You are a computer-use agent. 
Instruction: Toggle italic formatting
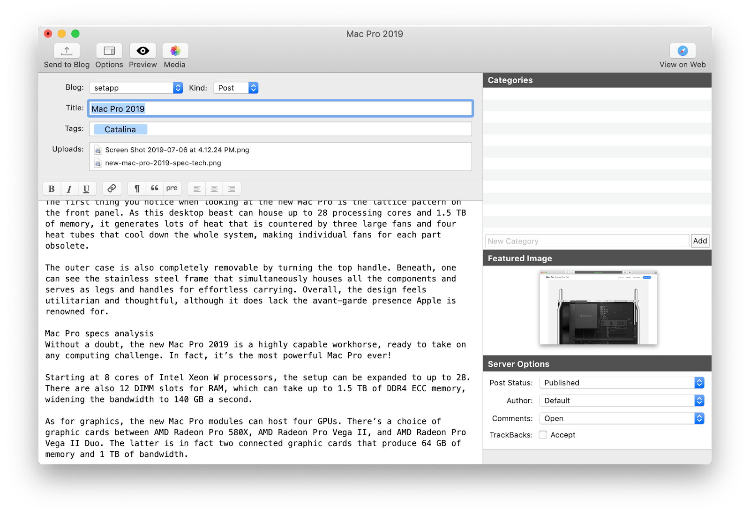click(69, 189)
